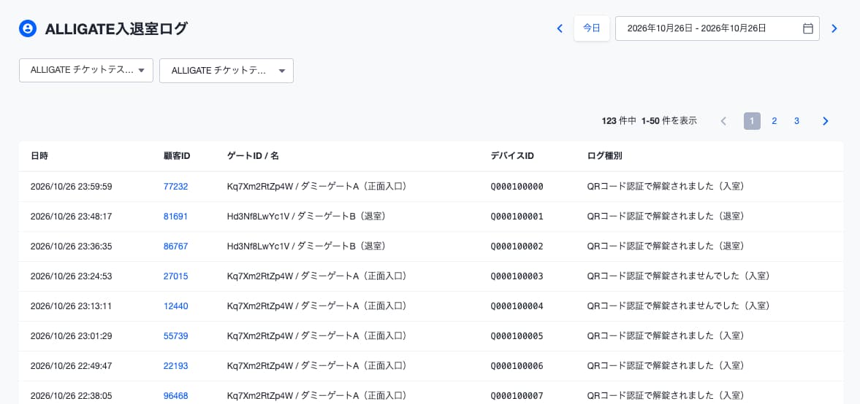Click the 顧客ID column header

point(177,156)
